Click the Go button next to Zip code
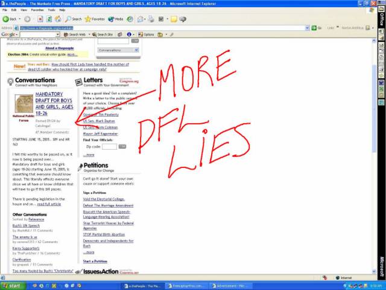The width and height of the screenshot is (386, 290). (122, 146)
